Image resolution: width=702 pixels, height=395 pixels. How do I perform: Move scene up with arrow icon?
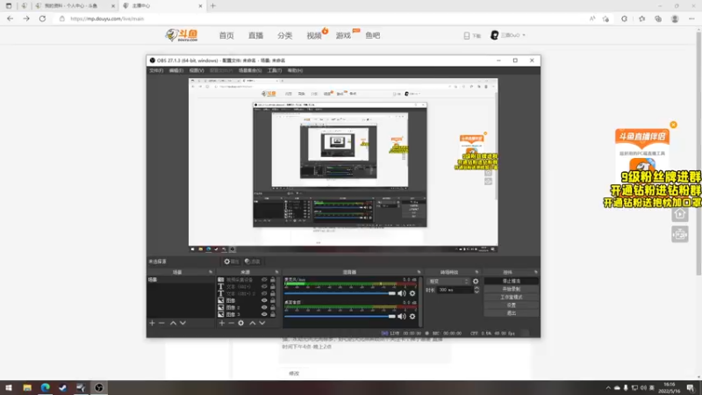(173, 323)
